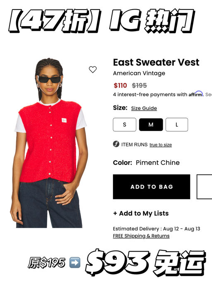Click the American Vintage brand name
The height and width of the screenshot is (283, 212).
coord(139,73)
